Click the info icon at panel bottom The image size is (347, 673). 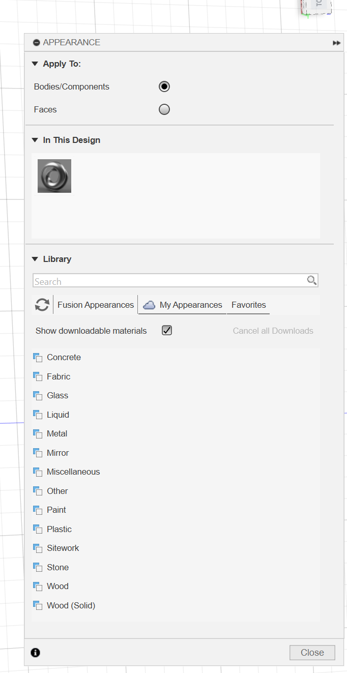pos(36,653)
